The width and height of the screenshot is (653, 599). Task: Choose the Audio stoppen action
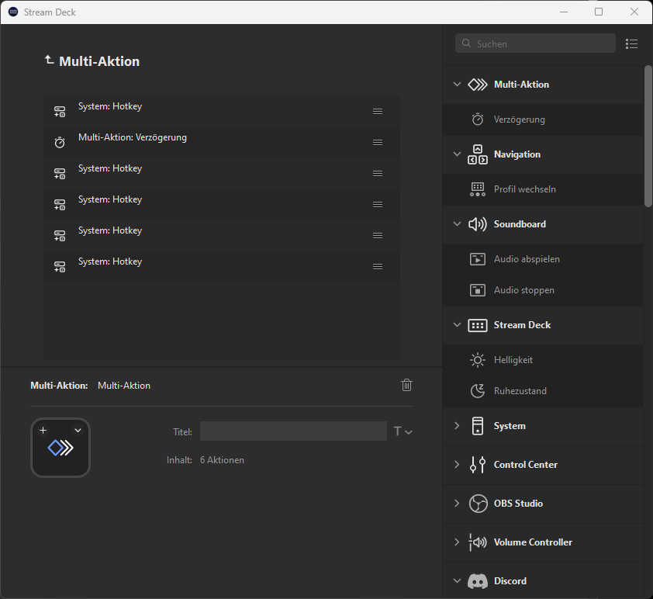point(523,290)
